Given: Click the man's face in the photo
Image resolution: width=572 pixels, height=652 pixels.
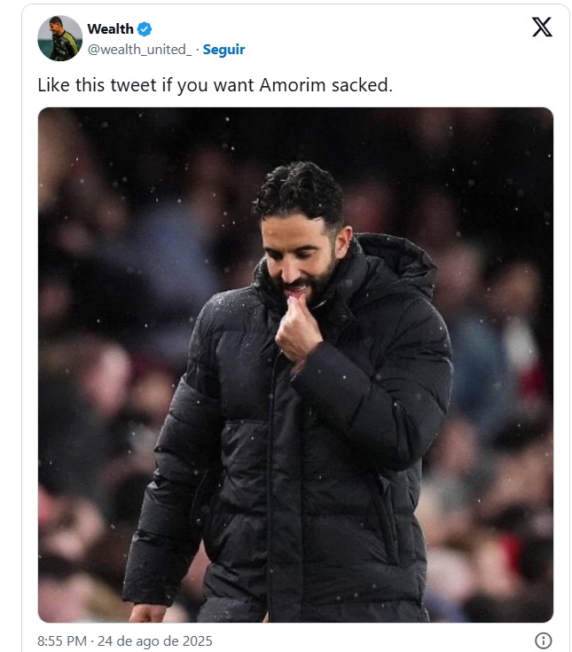Looking at the screenshot, I should click(301, 251).
